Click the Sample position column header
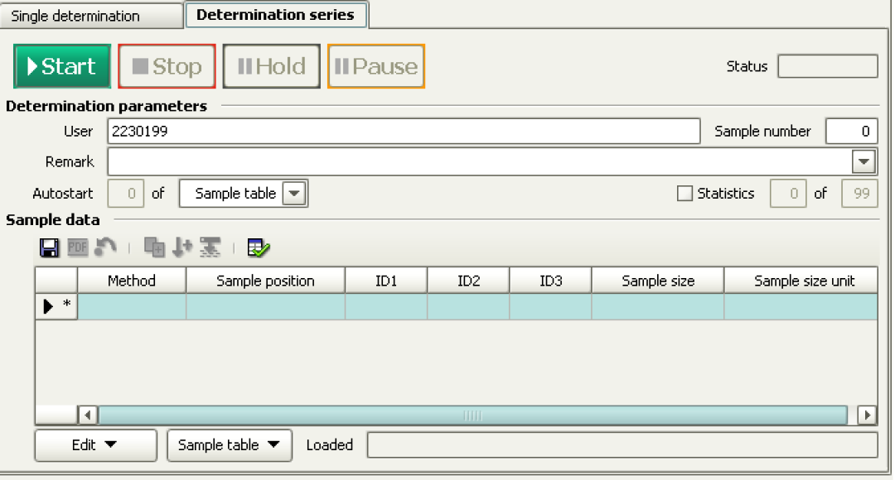The height and width of the screenshot is (480, 895). tap(265, 281)
